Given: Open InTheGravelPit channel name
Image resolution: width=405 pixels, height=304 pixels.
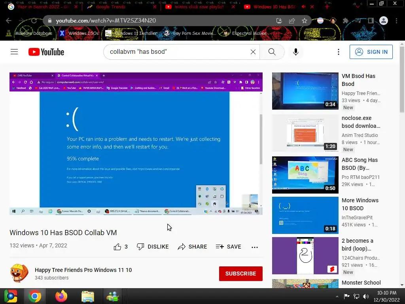Looking at the screenshot, I should pyautogui.click(x=357, y=217).
